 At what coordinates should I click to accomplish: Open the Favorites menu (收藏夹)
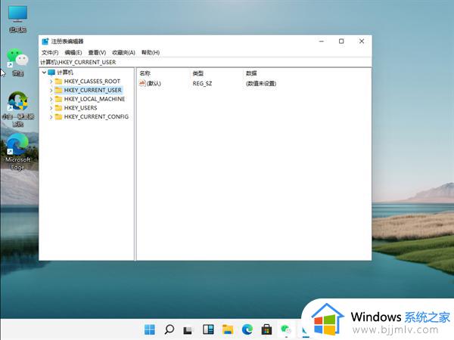pyautogui.click(x=123, y=53)
